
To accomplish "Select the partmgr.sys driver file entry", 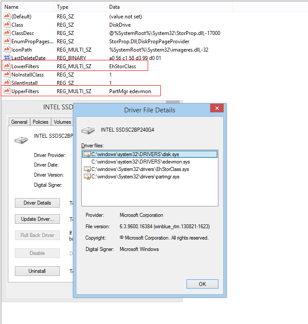I will pos(135,177).
